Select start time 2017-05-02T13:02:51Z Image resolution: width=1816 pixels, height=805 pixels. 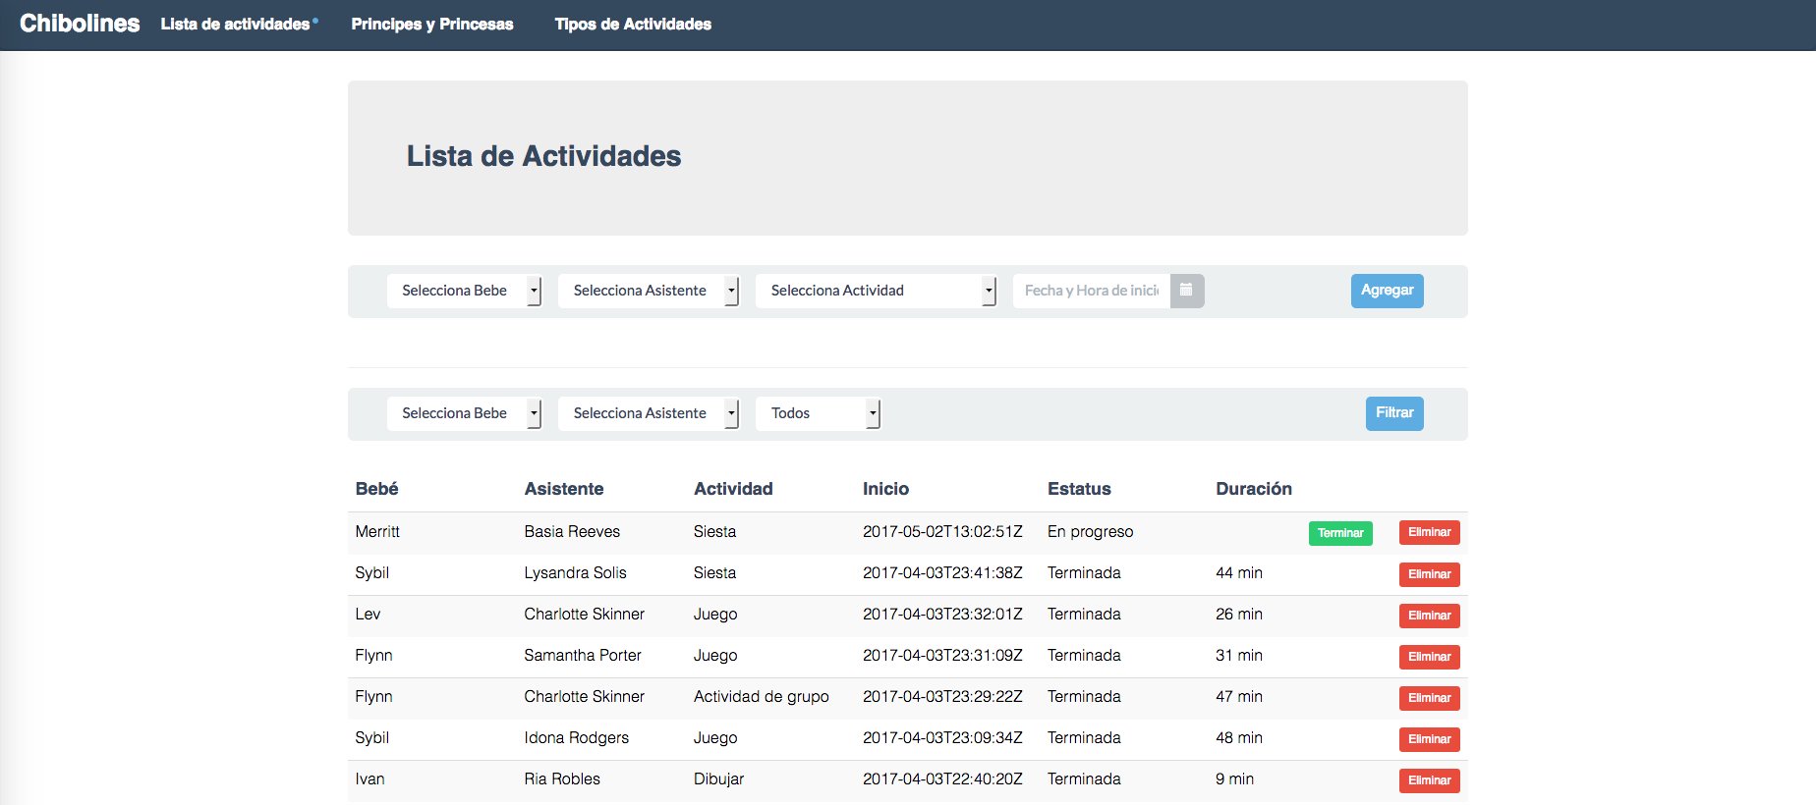point(942,532)
